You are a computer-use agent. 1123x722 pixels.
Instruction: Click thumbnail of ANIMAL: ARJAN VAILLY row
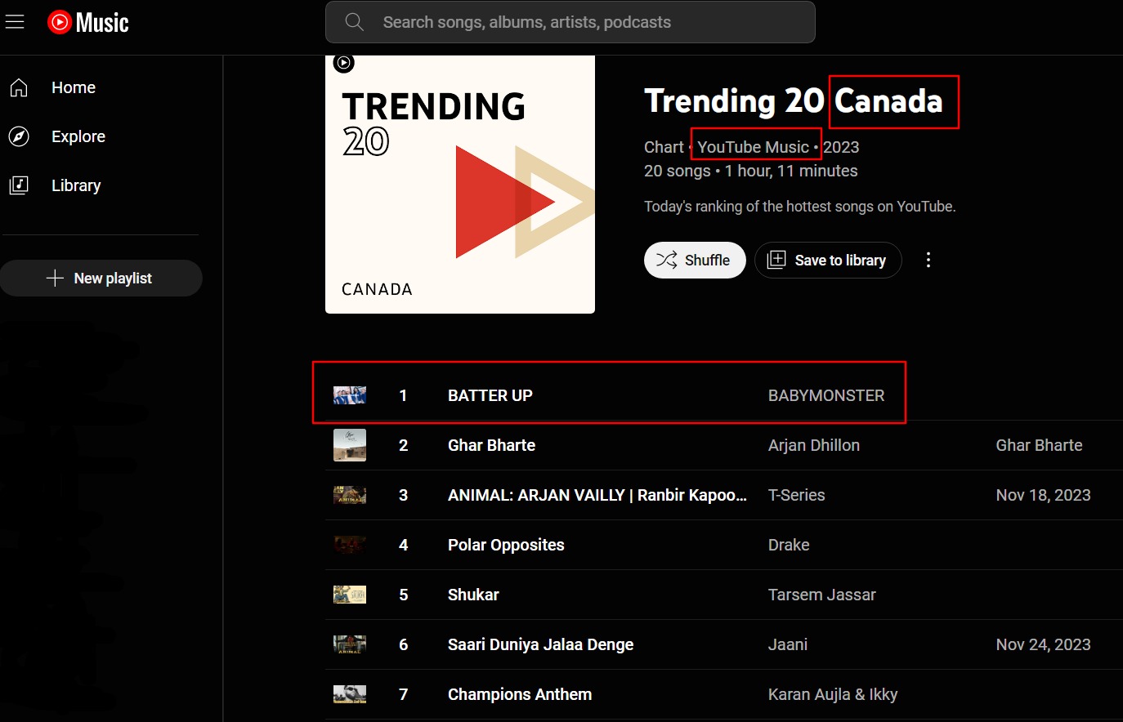(x=350, y=495)
